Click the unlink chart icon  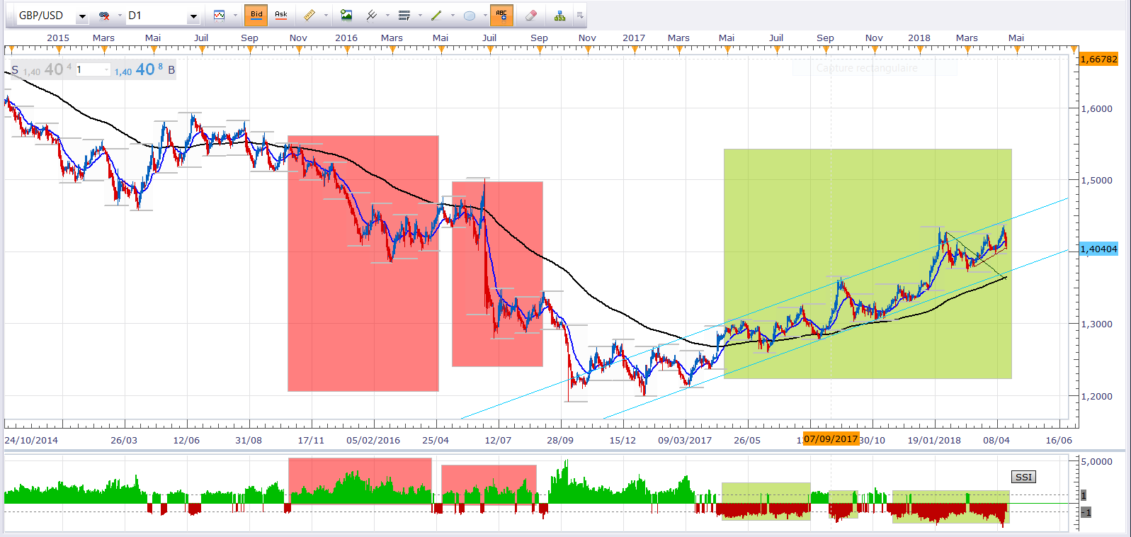[x=105, y=16]
